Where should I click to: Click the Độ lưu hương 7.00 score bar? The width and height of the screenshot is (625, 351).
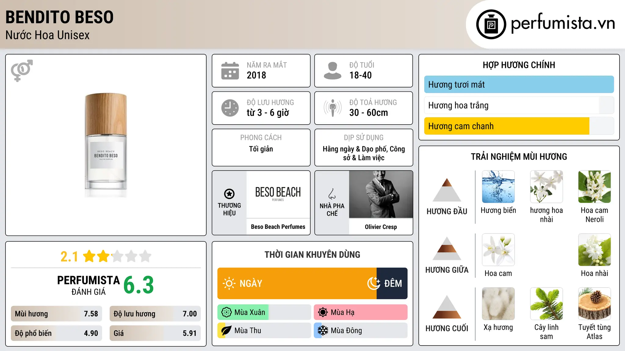[155, 314]
